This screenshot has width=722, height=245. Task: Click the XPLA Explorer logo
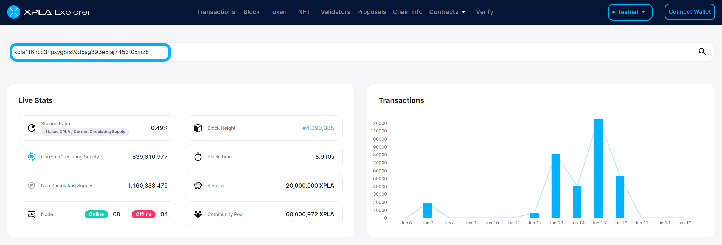(x=49, y=12)
